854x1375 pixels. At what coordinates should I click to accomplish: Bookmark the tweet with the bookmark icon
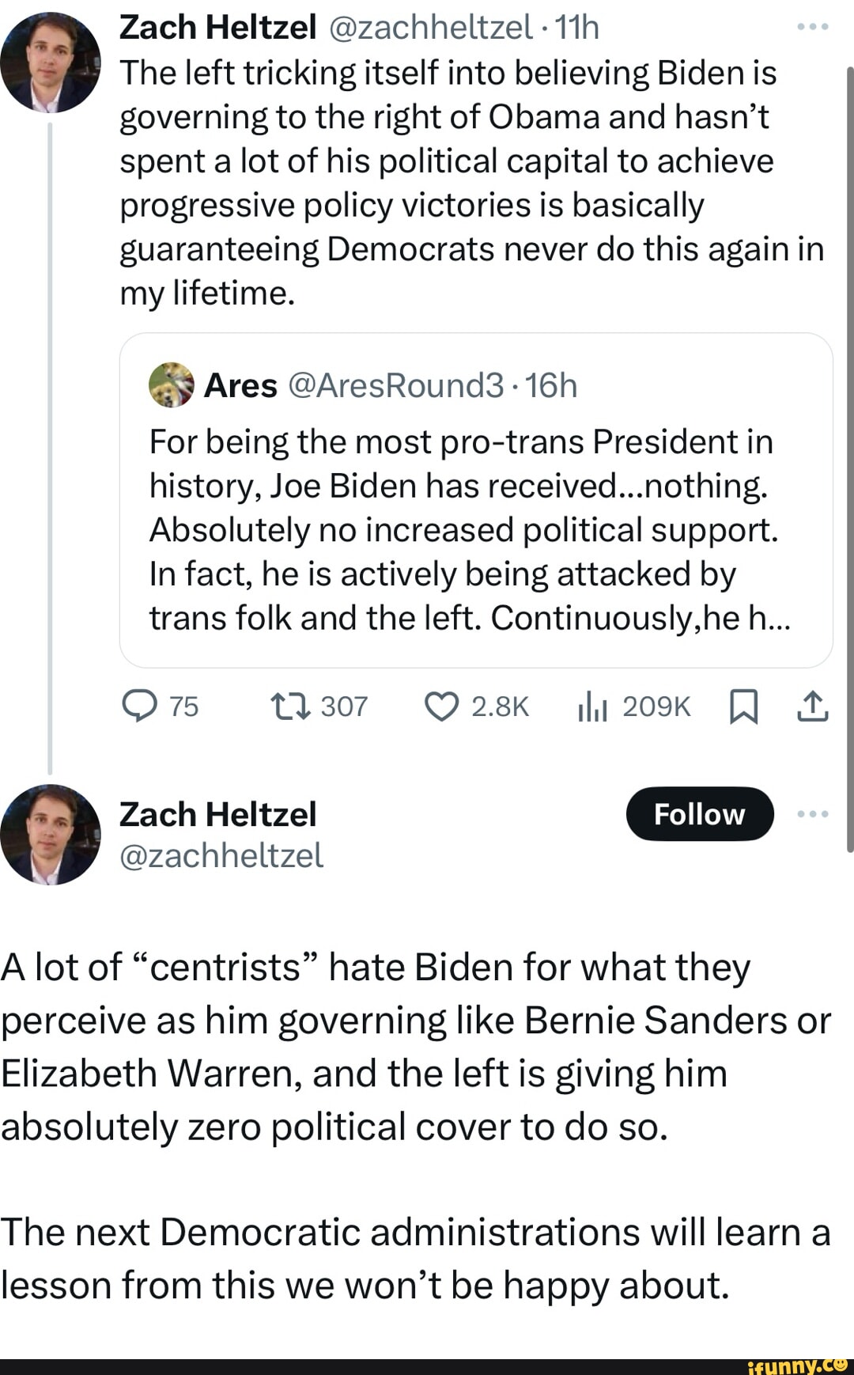pyautogui.click(x=743, y=706)
